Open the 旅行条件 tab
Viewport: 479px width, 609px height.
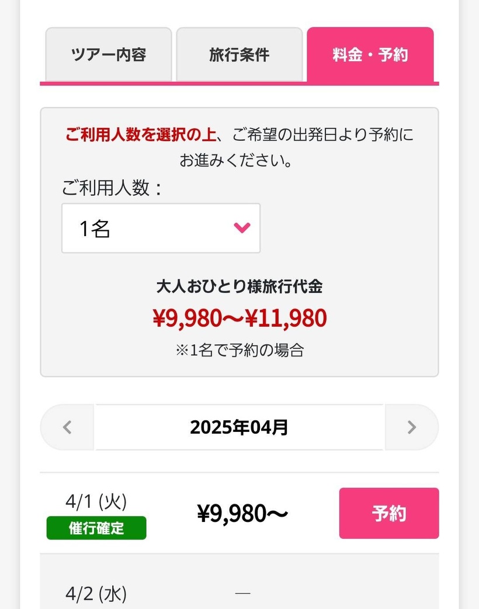[239, 55]
